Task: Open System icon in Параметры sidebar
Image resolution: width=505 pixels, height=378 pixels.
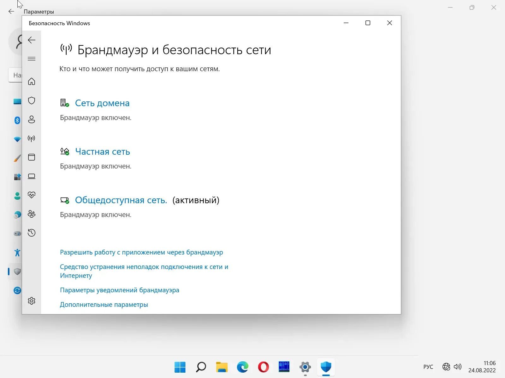Action: (x=17, y=101)
